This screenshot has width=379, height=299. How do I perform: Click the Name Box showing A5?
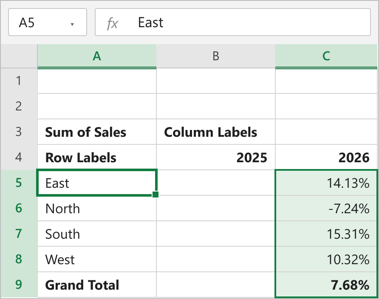[48, 22]
